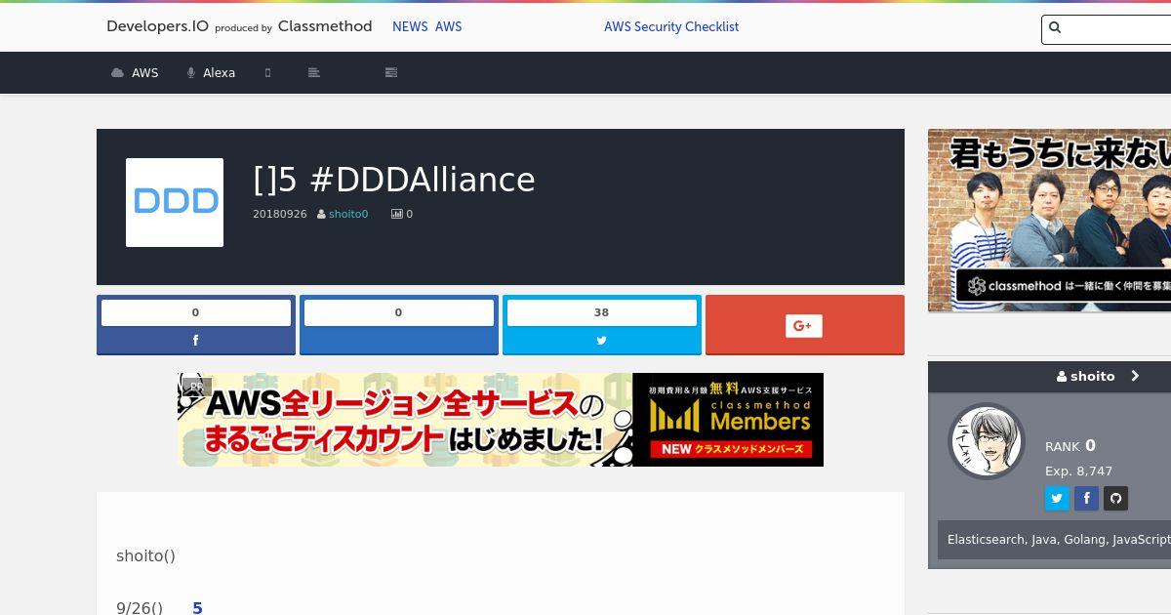
Task: Click the Exp. 8,747 value
Action: click(x=1078, y=471)
